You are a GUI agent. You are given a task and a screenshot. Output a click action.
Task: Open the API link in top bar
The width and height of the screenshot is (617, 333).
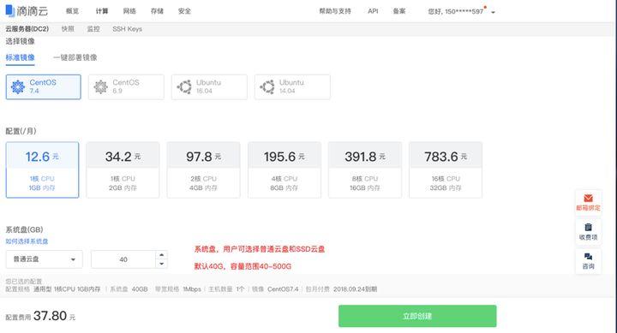pyautogui.click(x=373, y=11)
